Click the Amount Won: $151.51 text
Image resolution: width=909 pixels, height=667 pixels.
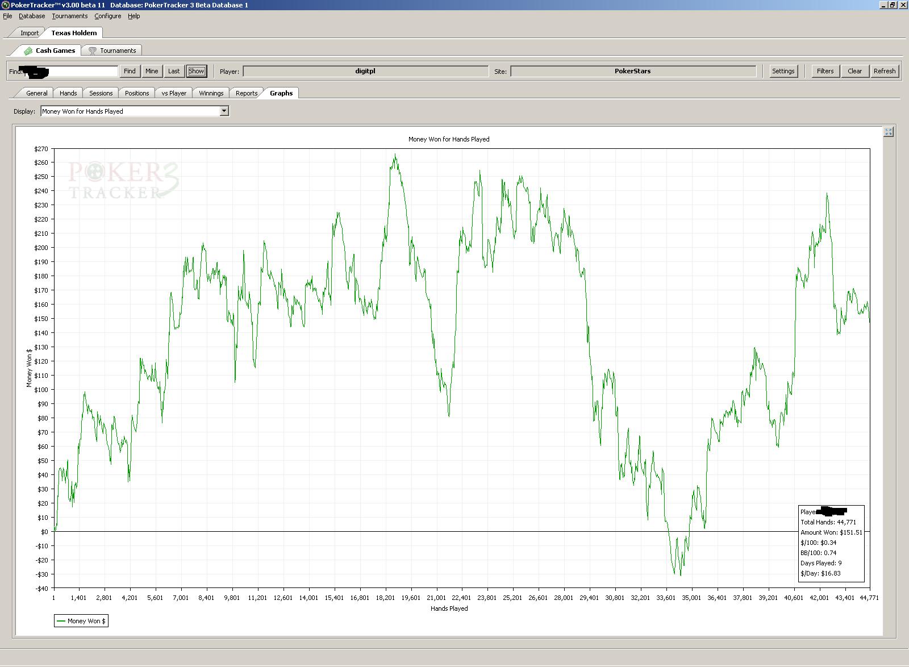831,532
